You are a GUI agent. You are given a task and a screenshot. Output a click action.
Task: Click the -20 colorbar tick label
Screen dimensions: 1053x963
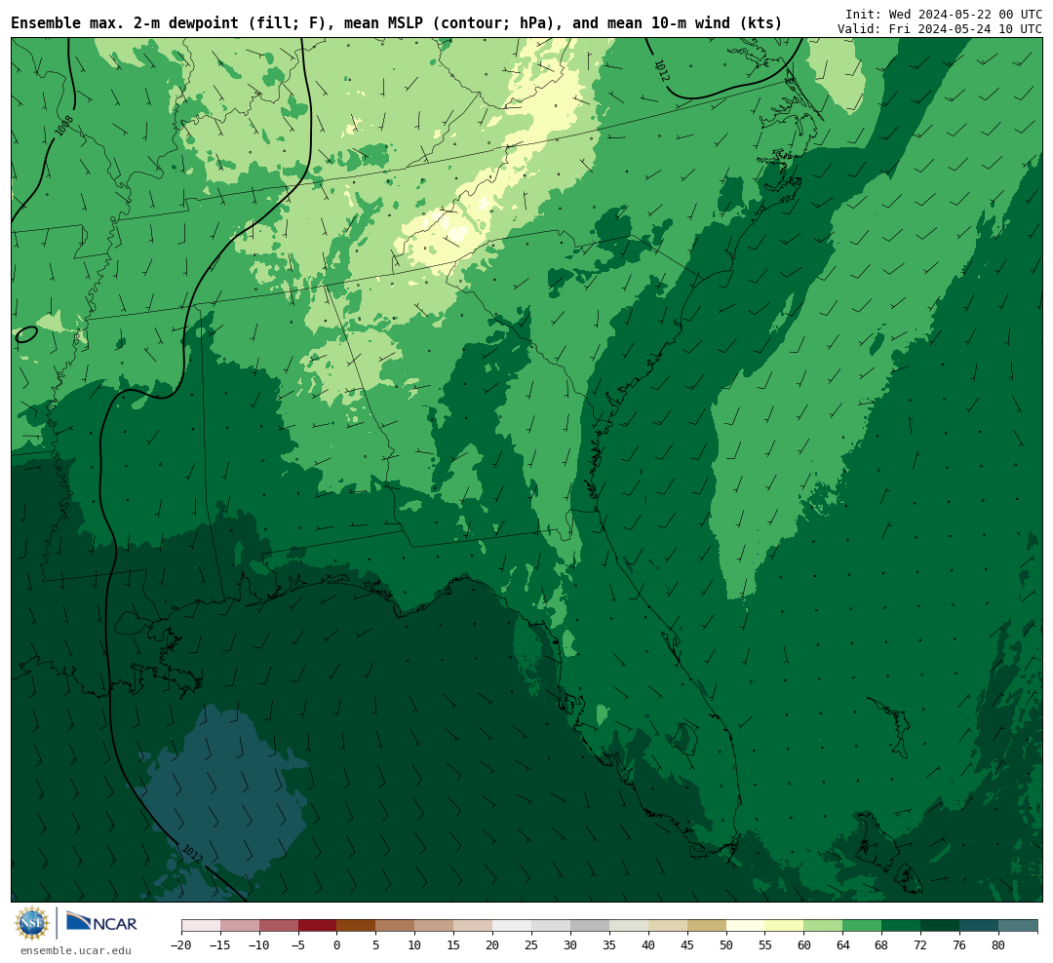(x=180, y=944)
